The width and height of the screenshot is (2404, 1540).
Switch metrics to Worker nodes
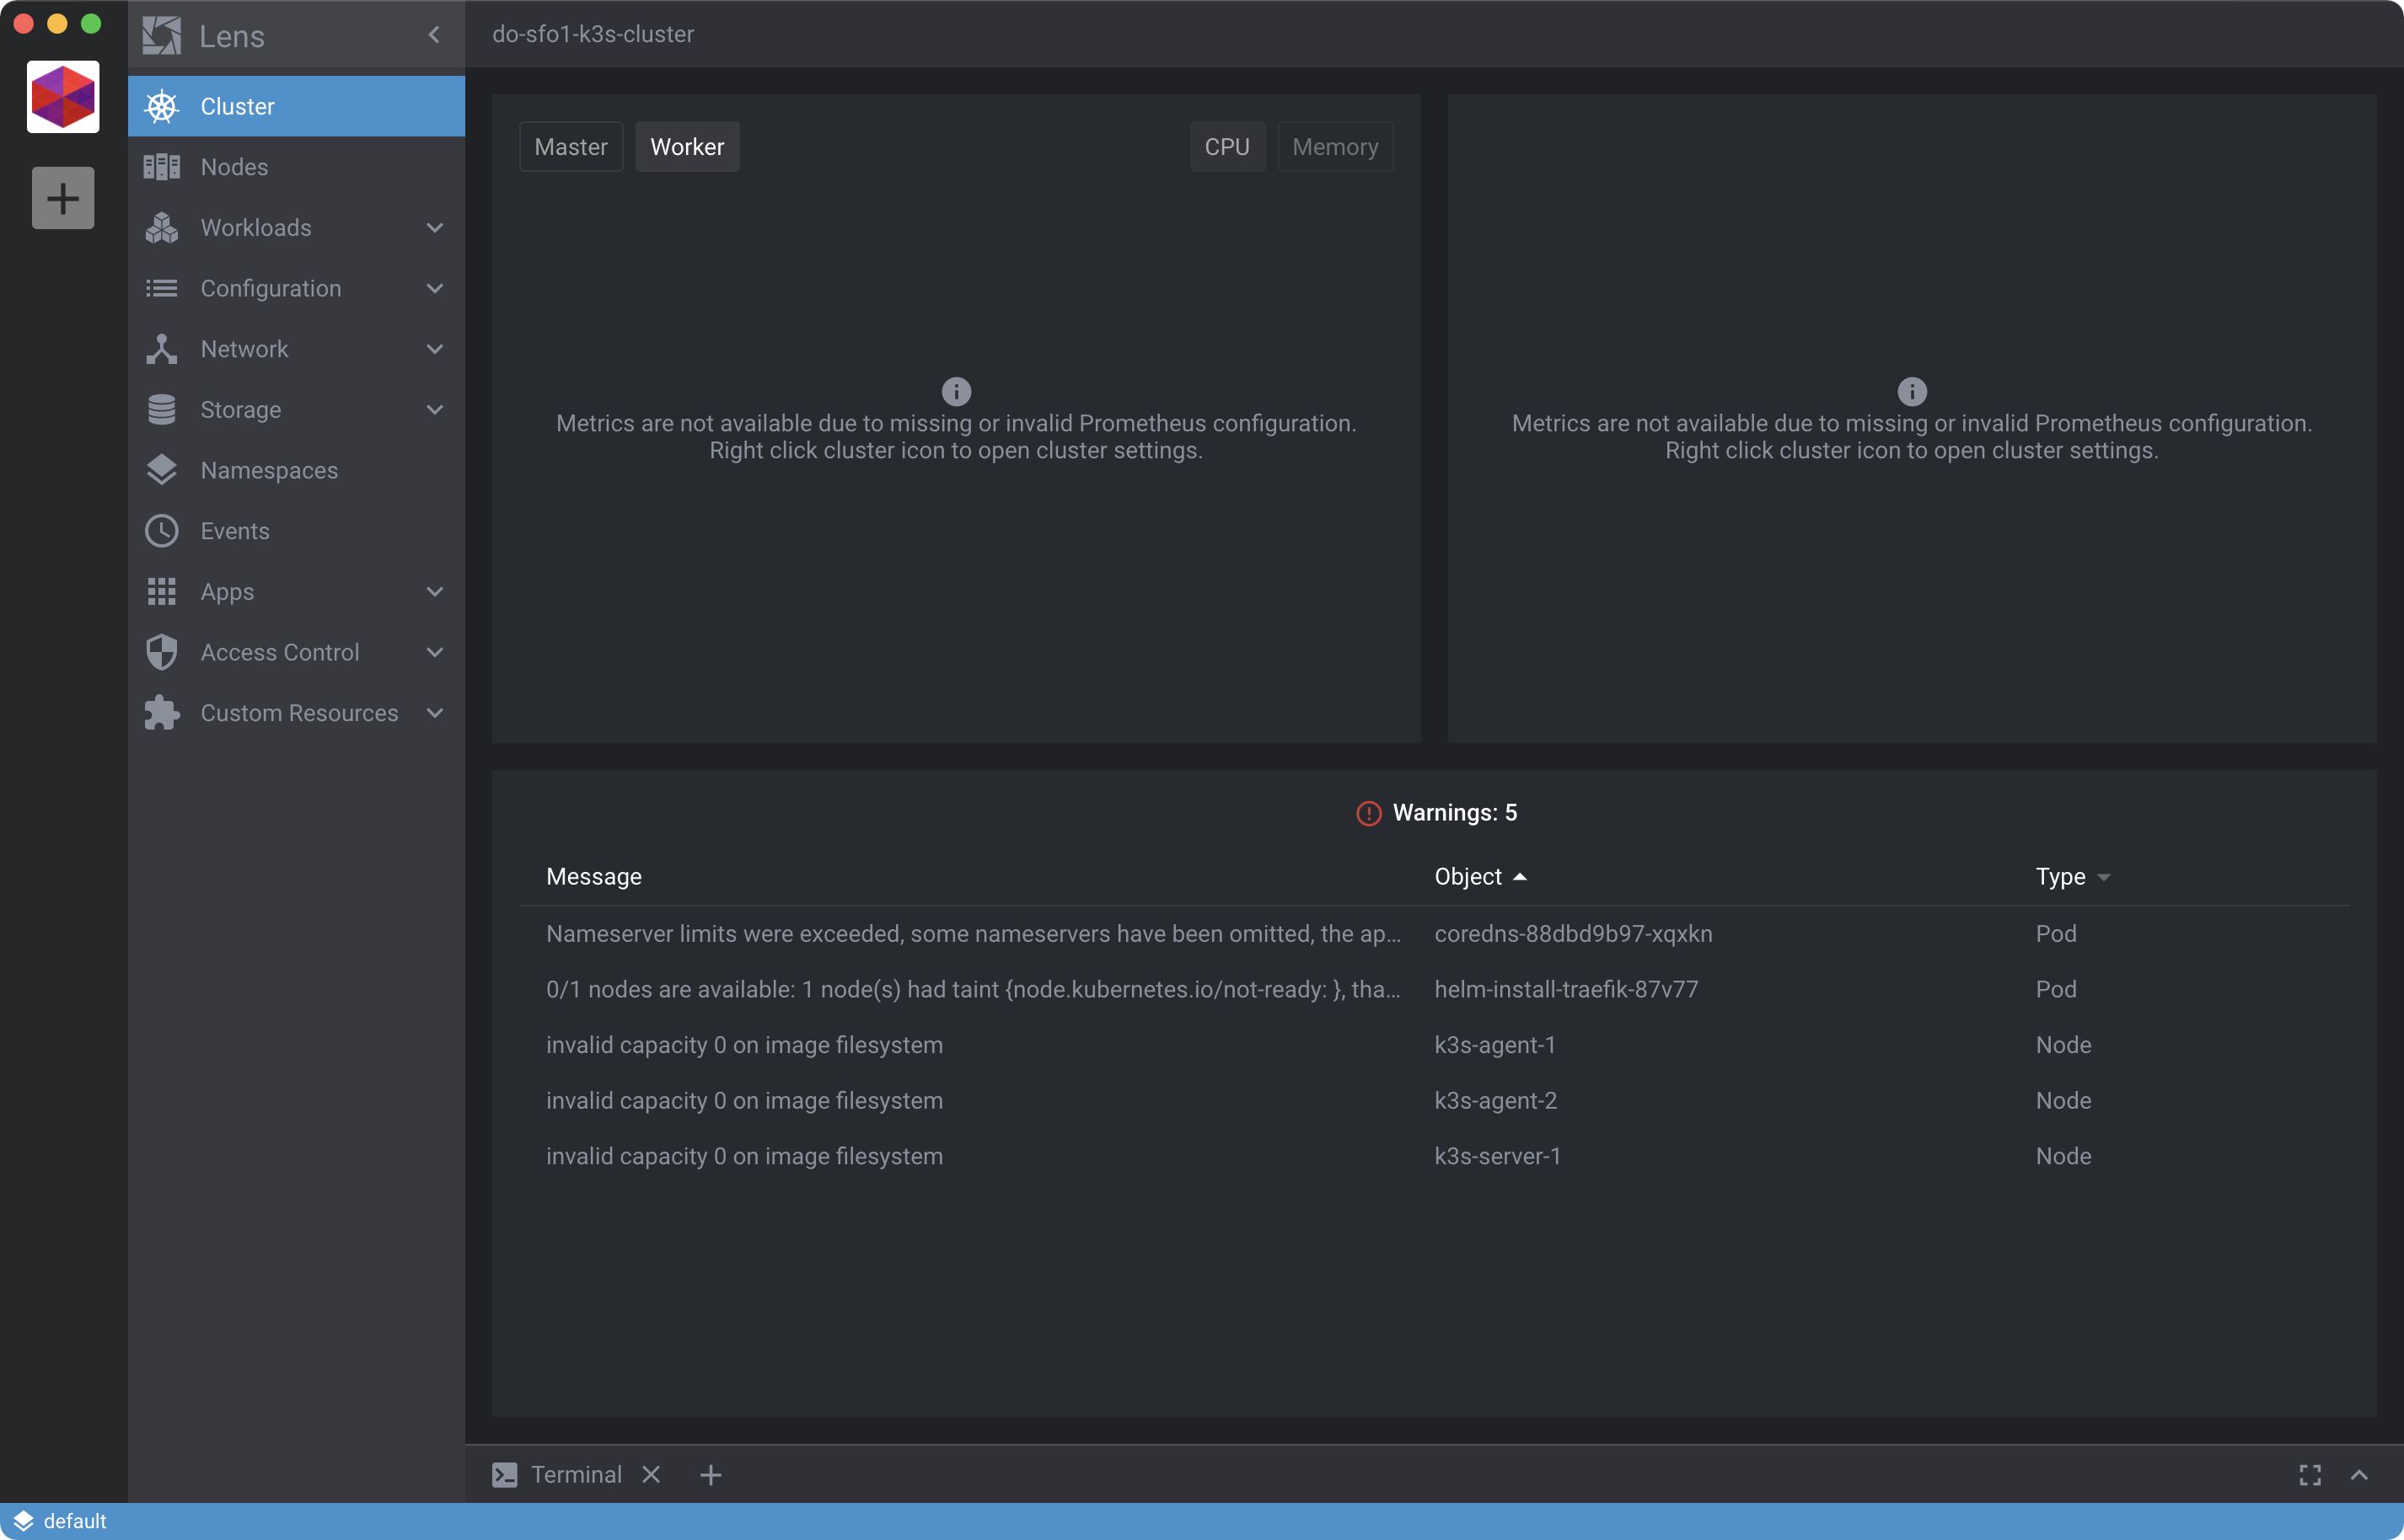coord(687,147)
